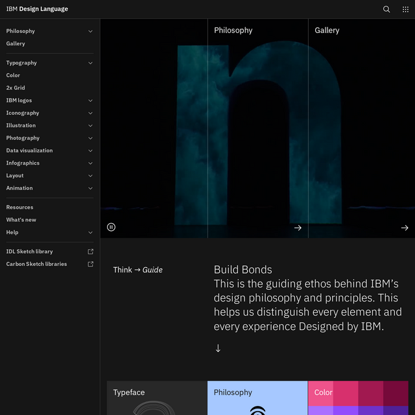
Task: Select Data visualization sidebar item
Action: coord(29,150)
